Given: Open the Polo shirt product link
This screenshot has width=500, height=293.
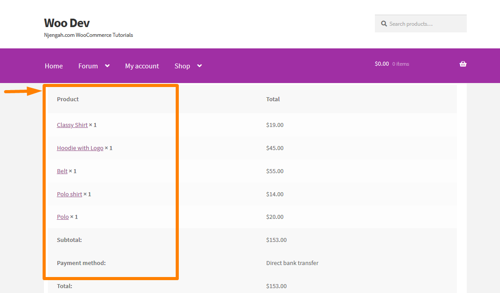Looking at the screenshot, I should 70,194.
